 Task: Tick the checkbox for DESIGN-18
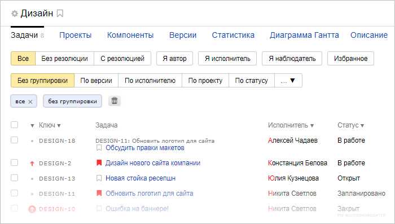point(14,140)
